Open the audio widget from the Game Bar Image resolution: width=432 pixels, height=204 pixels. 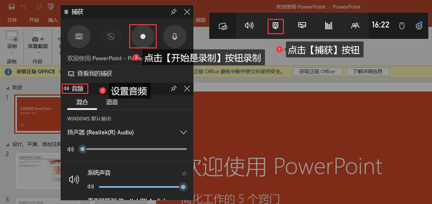pos(249,26)
